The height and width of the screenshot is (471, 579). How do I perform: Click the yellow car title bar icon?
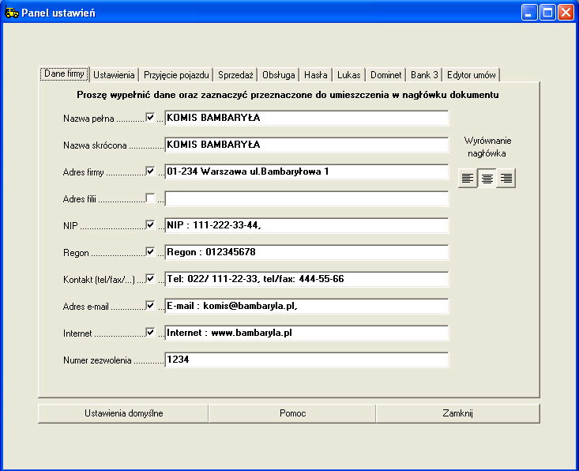pos(12,13)
